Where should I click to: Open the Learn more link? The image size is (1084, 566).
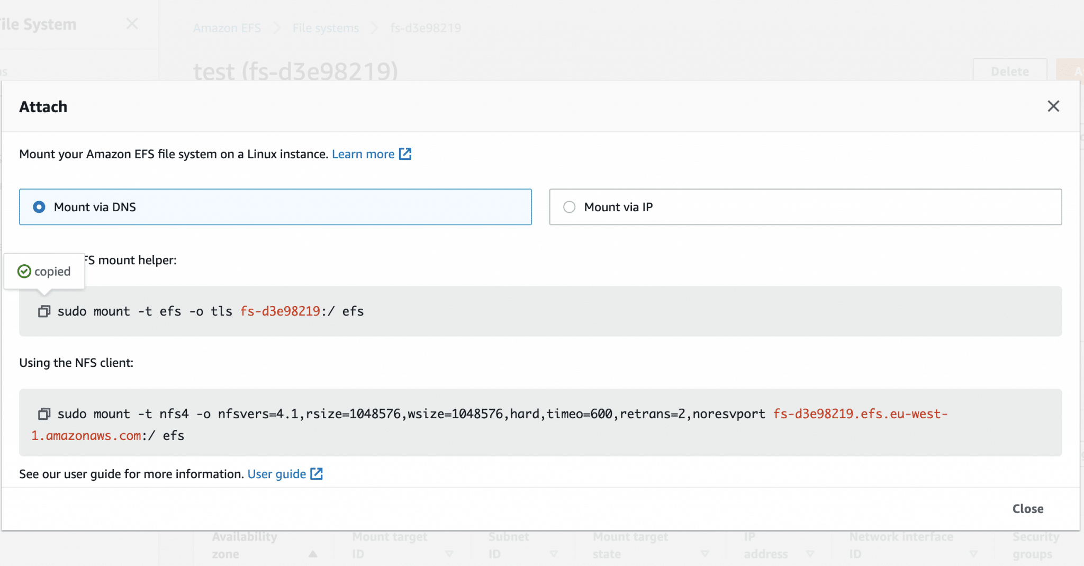363,154
